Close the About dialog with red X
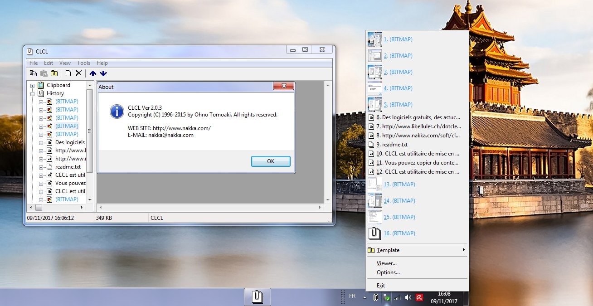 tap(284, 86)
